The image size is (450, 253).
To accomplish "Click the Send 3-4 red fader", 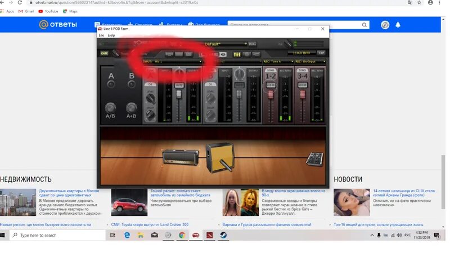I will coord(303,94).
